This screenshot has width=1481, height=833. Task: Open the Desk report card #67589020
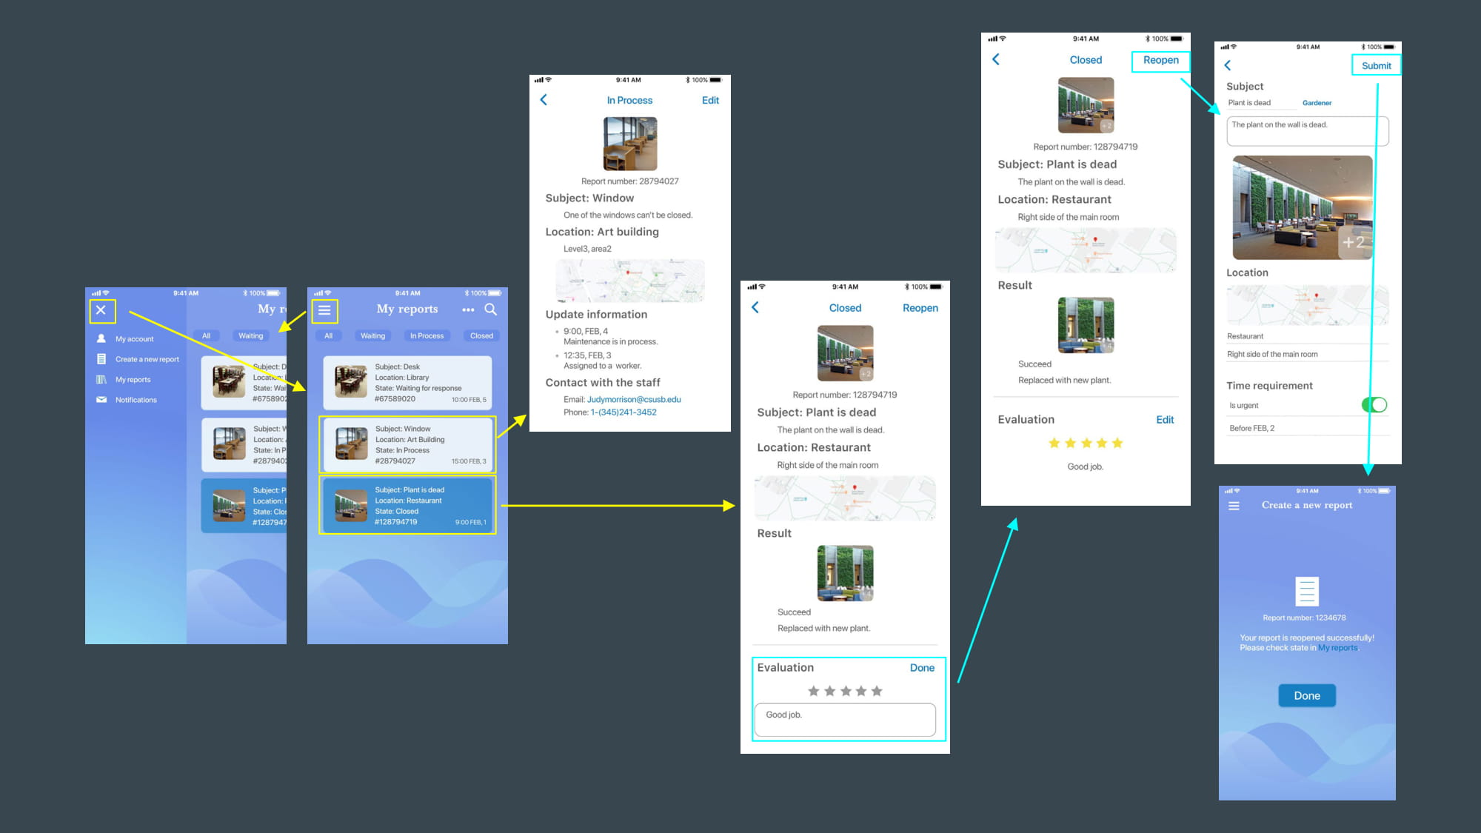point(407,383)
